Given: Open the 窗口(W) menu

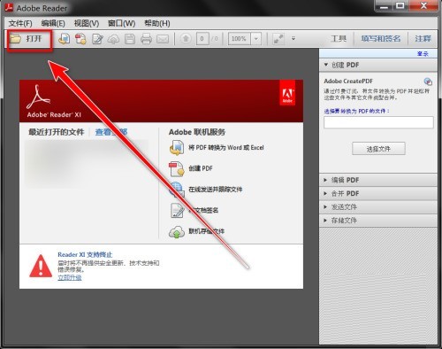Looking at the screenshot, I should [121, 23].
